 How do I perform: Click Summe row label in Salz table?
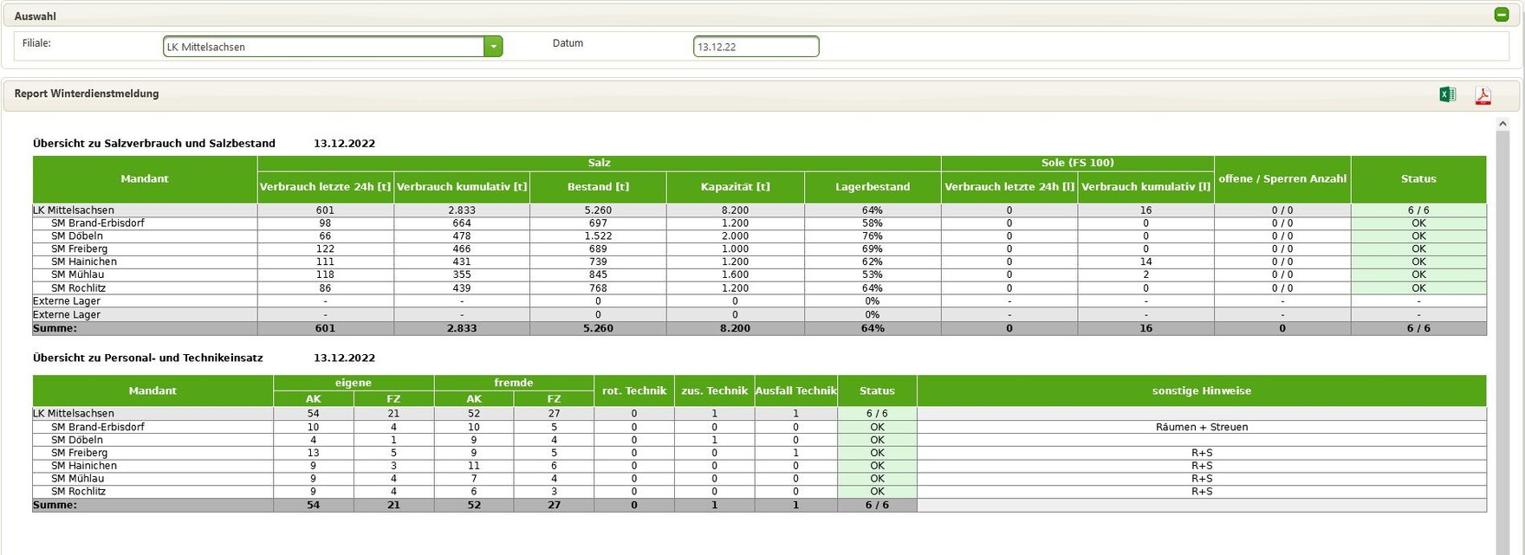coord(55,329)
